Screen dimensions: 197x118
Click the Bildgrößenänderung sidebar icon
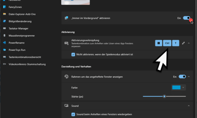(4, 21)
